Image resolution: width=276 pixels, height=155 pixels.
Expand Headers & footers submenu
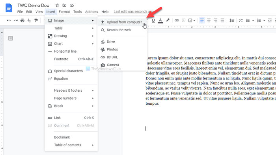click(71, 90)
